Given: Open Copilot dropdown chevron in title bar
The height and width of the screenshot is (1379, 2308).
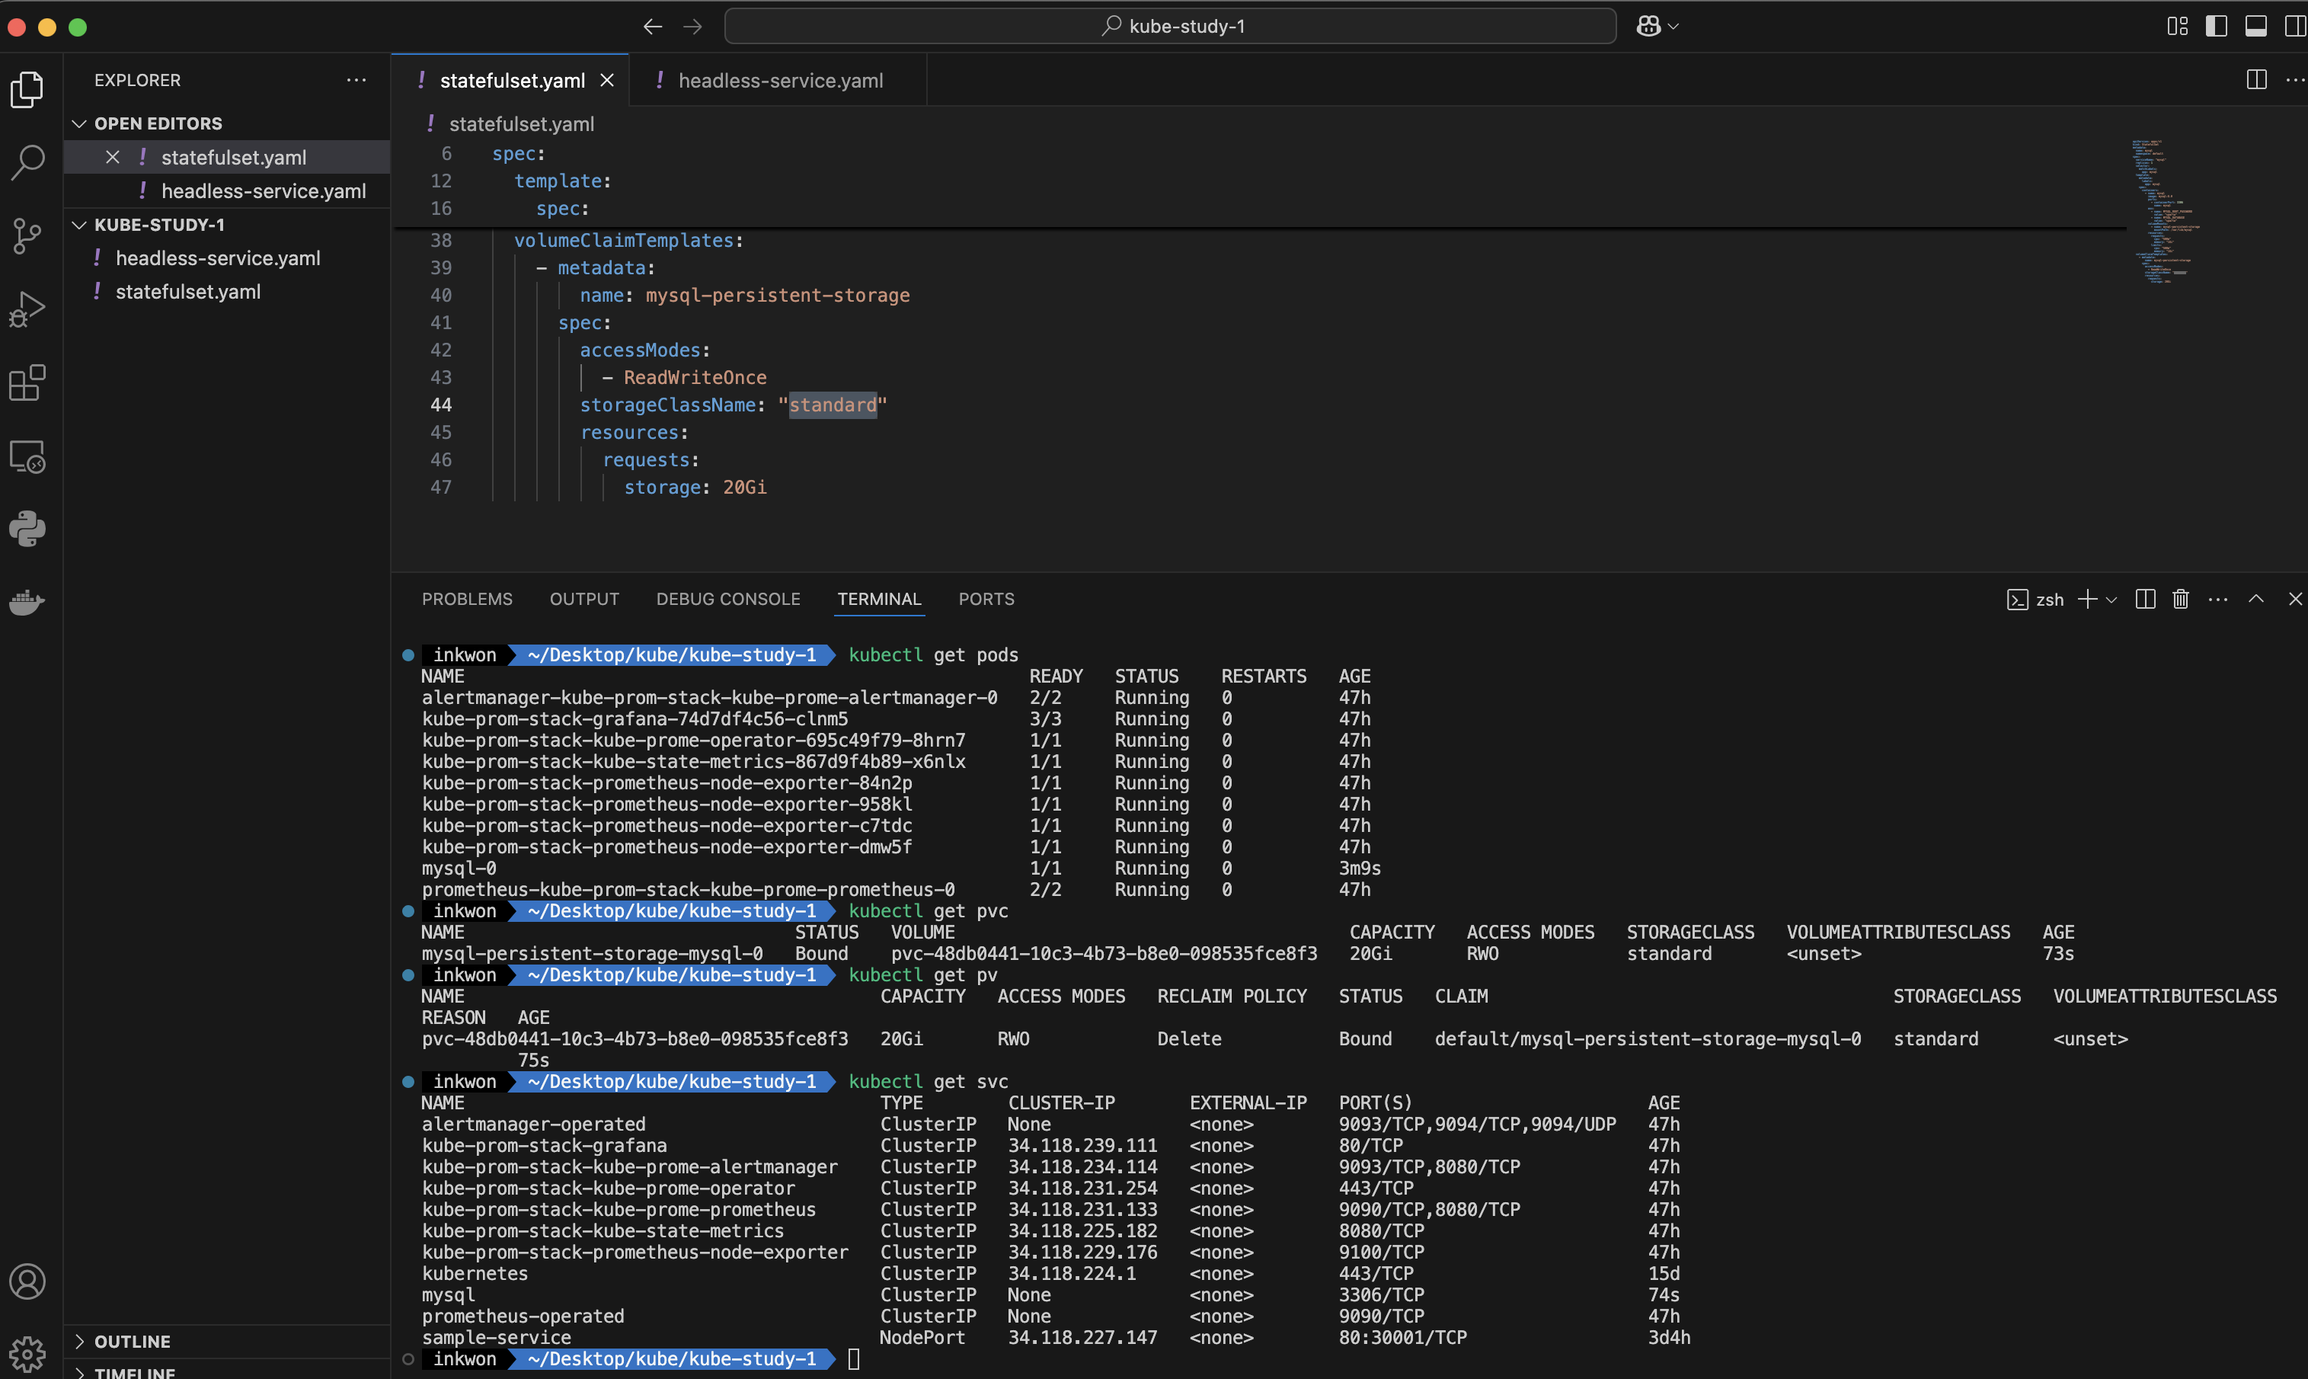Looking at the screenshot, I should click(x=1673, y=27).
